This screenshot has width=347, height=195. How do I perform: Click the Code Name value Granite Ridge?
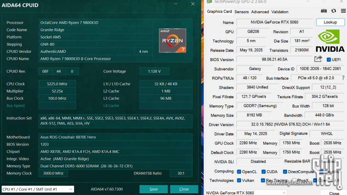[x=96, y=30]
